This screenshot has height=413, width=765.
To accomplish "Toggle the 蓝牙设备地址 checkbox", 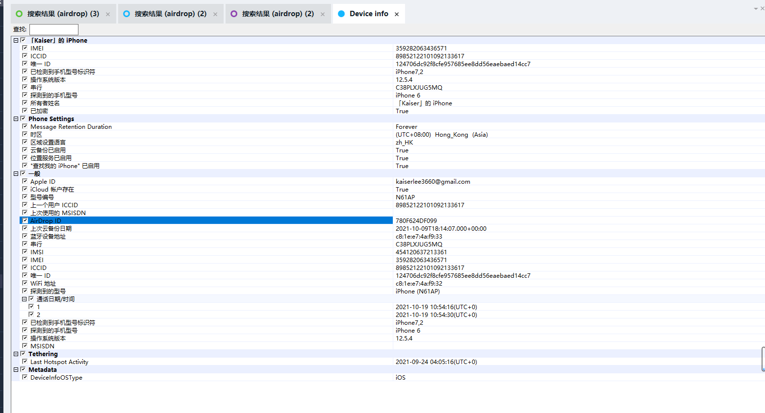I will click(25, 236).
